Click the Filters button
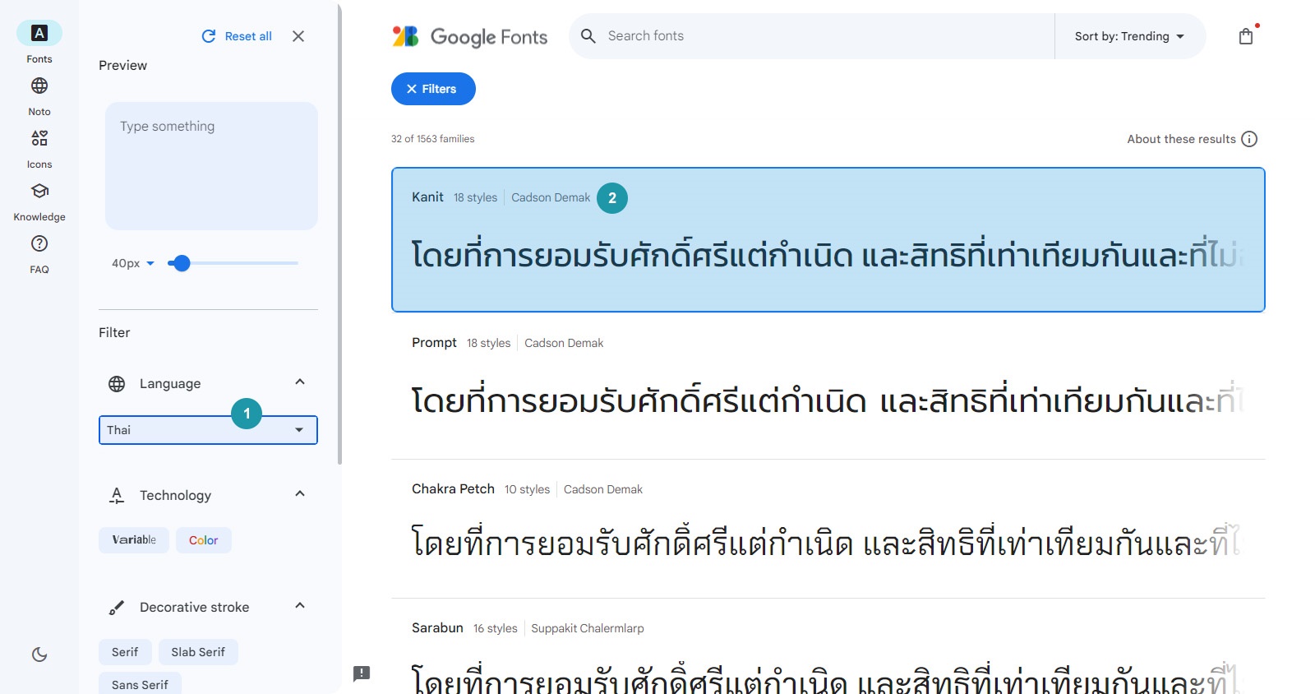 [x=433, y=89]
